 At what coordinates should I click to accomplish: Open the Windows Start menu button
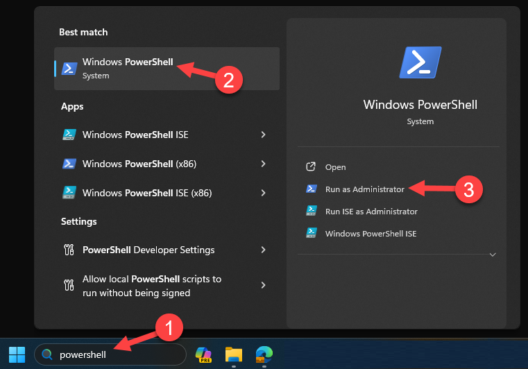click(17, 354)
